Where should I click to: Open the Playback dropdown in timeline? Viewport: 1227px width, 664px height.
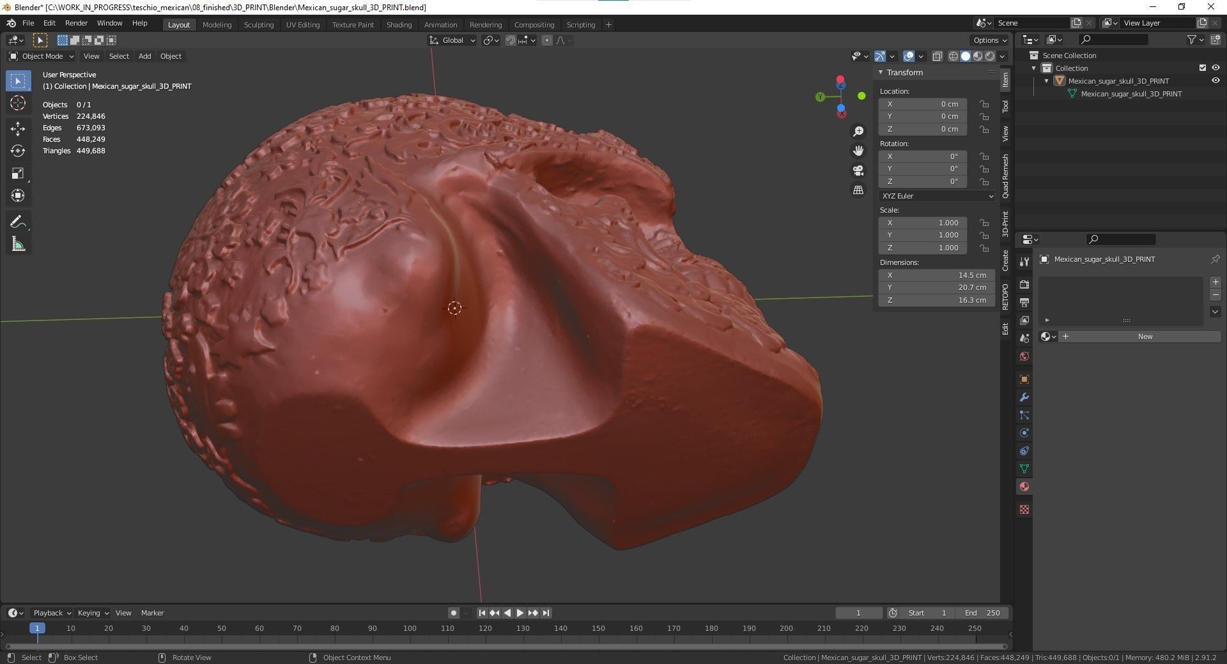point(52,613)
